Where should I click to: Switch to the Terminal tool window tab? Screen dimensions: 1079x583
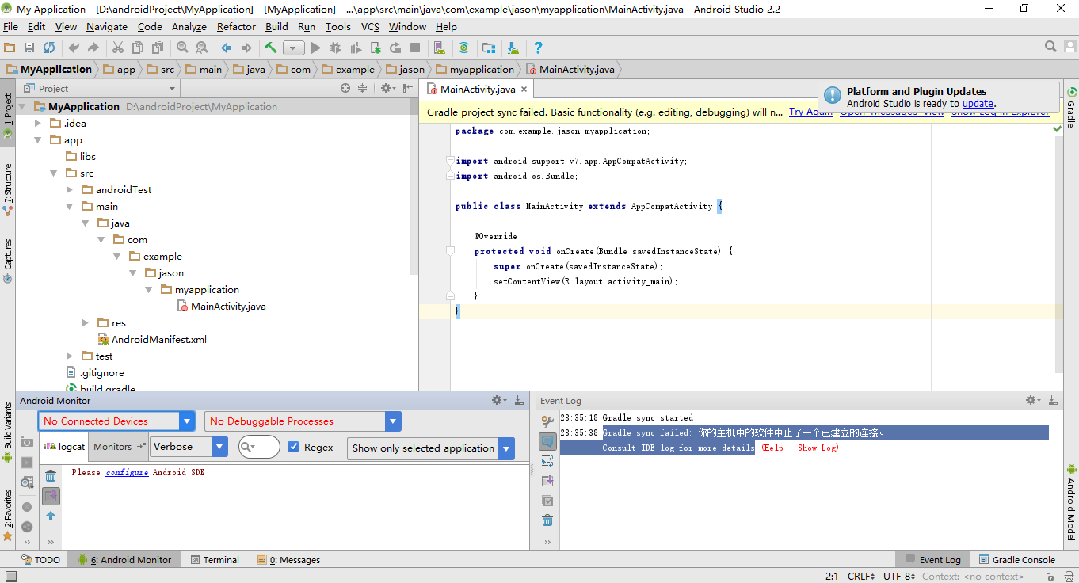[214, 559]
